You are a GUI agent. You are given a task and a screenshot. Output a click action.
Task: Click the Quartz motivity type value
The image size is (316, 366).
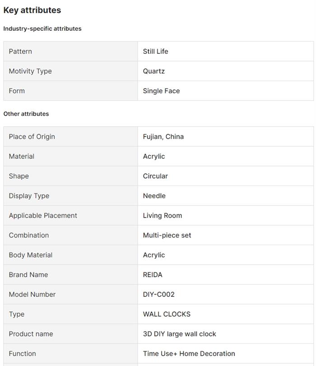pos(154,71)
